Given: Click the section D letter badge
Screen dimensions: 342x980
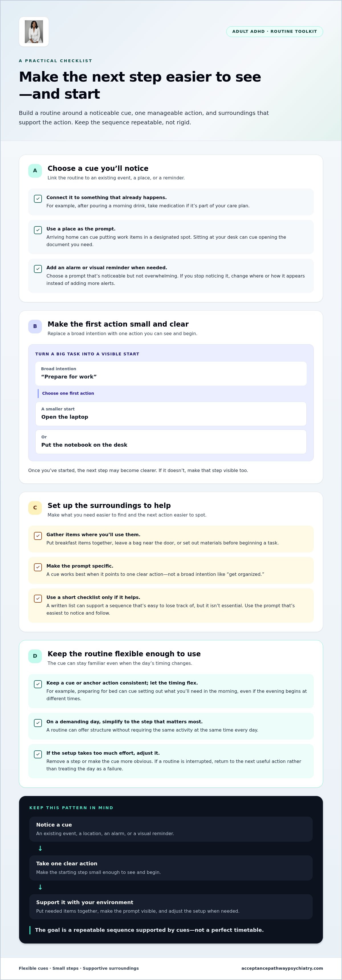Looking at the screenshot, I should [35, 656].
